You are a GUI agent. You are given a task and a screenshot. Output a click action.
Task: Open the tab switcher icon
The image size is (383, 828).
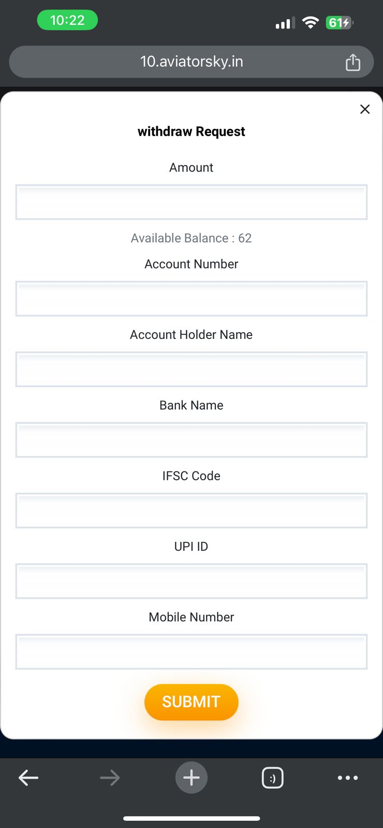pos(273,777)
